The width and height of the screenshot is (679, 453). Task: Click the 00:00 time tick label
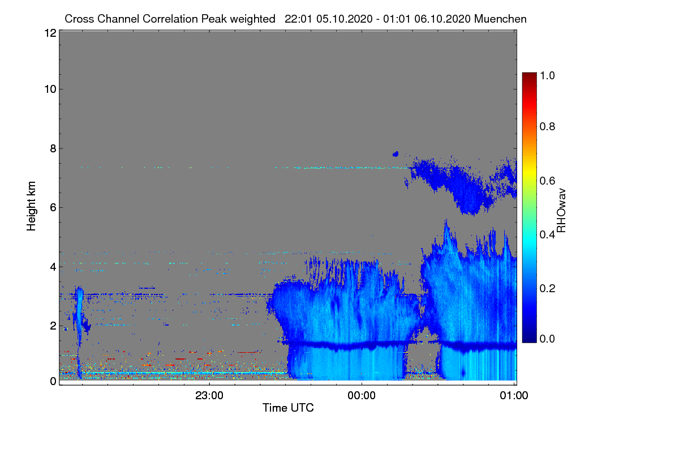tap(362, 395)
